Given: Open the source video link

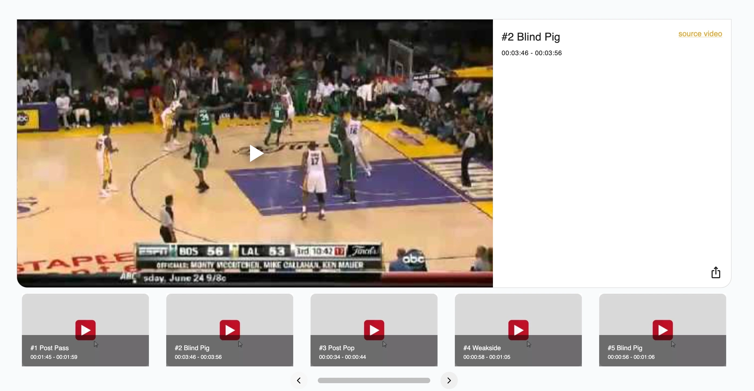Looking at the screenshot, I should tap(700, 34).
